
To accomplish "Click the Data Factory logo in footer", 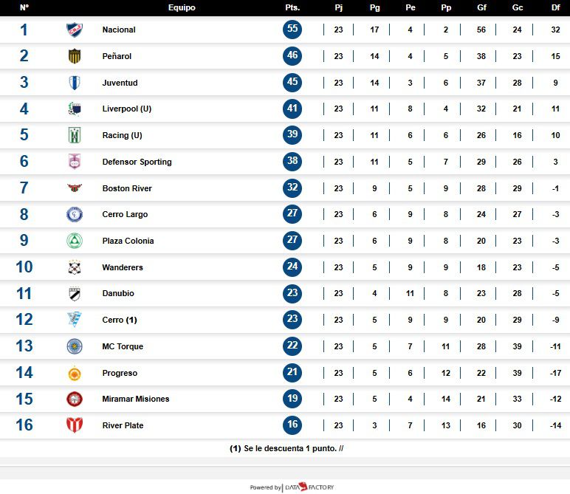I will pos(310,487).
